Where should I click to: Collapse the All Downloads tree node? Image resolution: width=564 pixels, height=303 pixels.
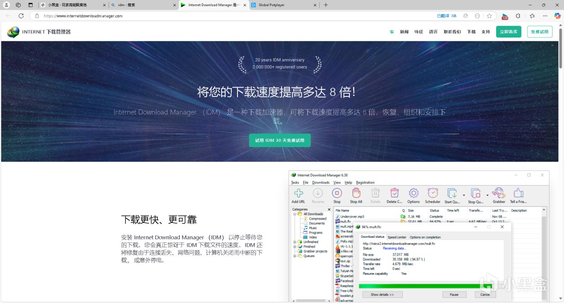tap(295, 214)
